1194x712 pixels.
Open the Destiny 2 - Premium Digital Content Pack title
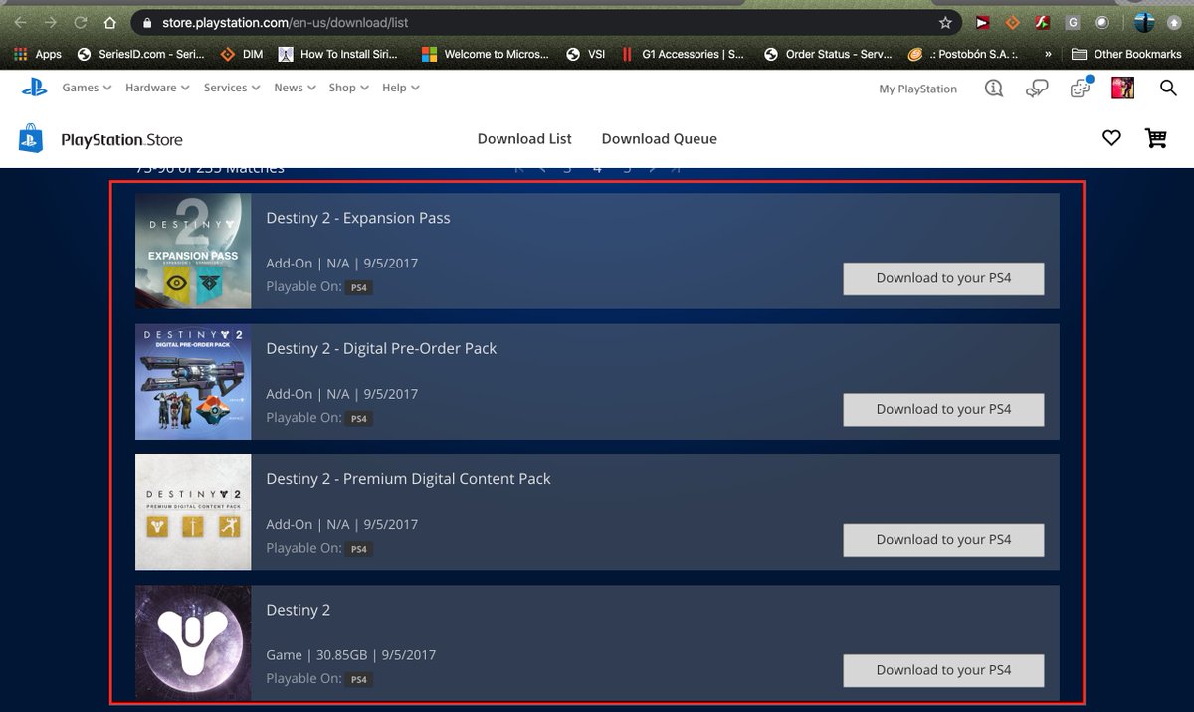pyautogui.click(x=408, y=479)
